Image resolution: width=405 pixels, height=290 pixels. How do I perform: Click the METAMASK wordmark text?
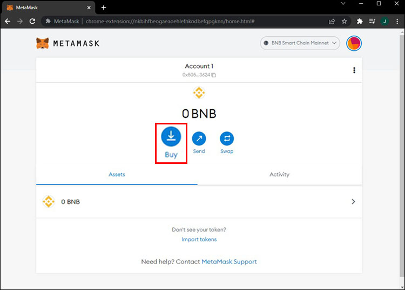pos(76,43)
